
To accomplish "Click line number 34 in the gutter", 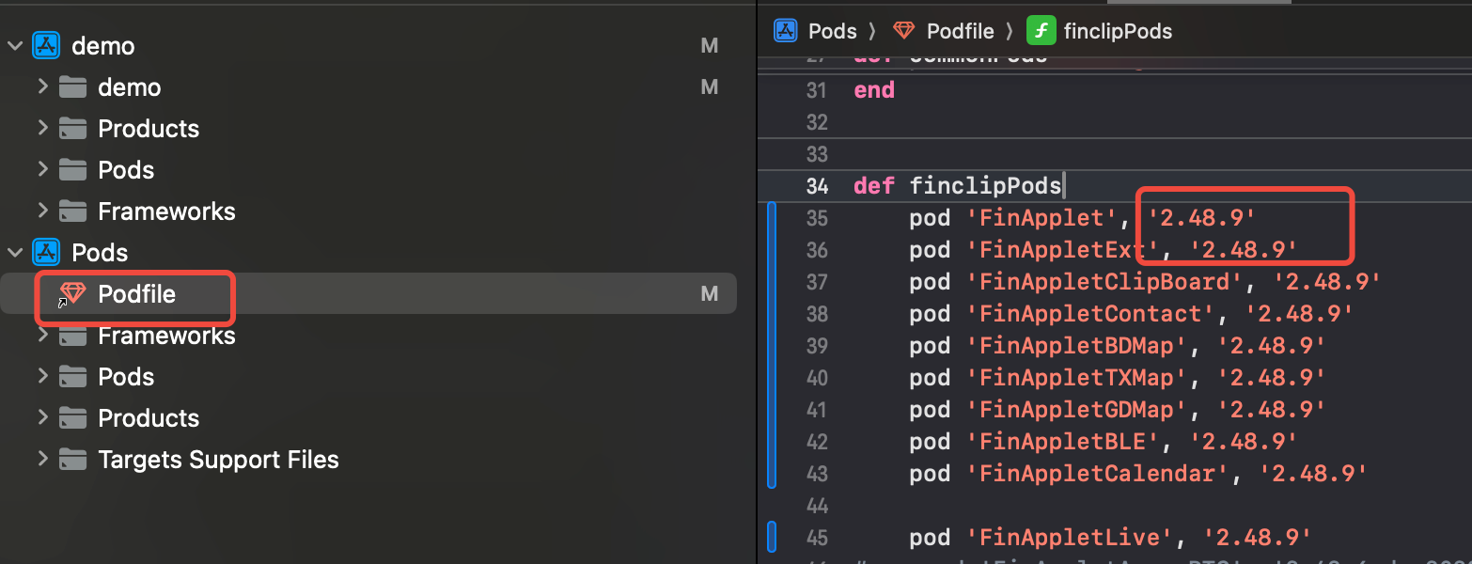I will [x=817, y=186].
